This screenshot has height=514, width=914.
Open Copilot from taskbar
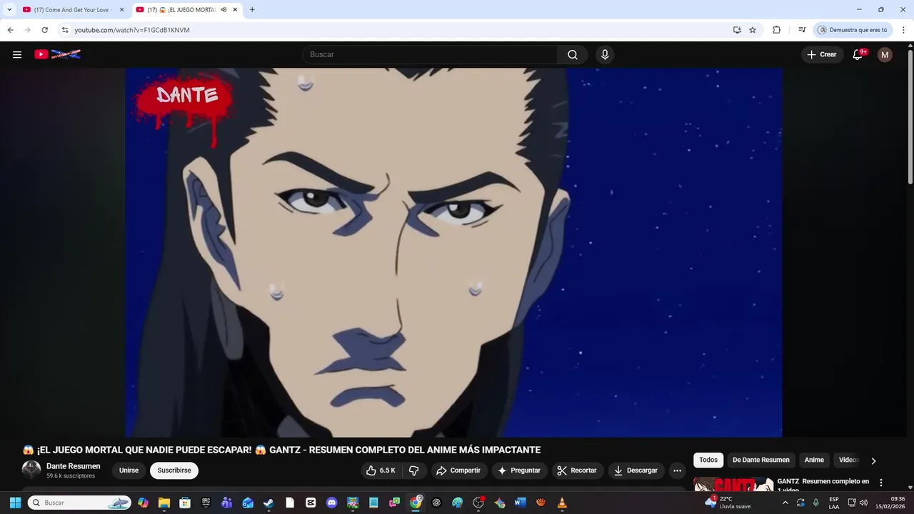tap(143, 503)
